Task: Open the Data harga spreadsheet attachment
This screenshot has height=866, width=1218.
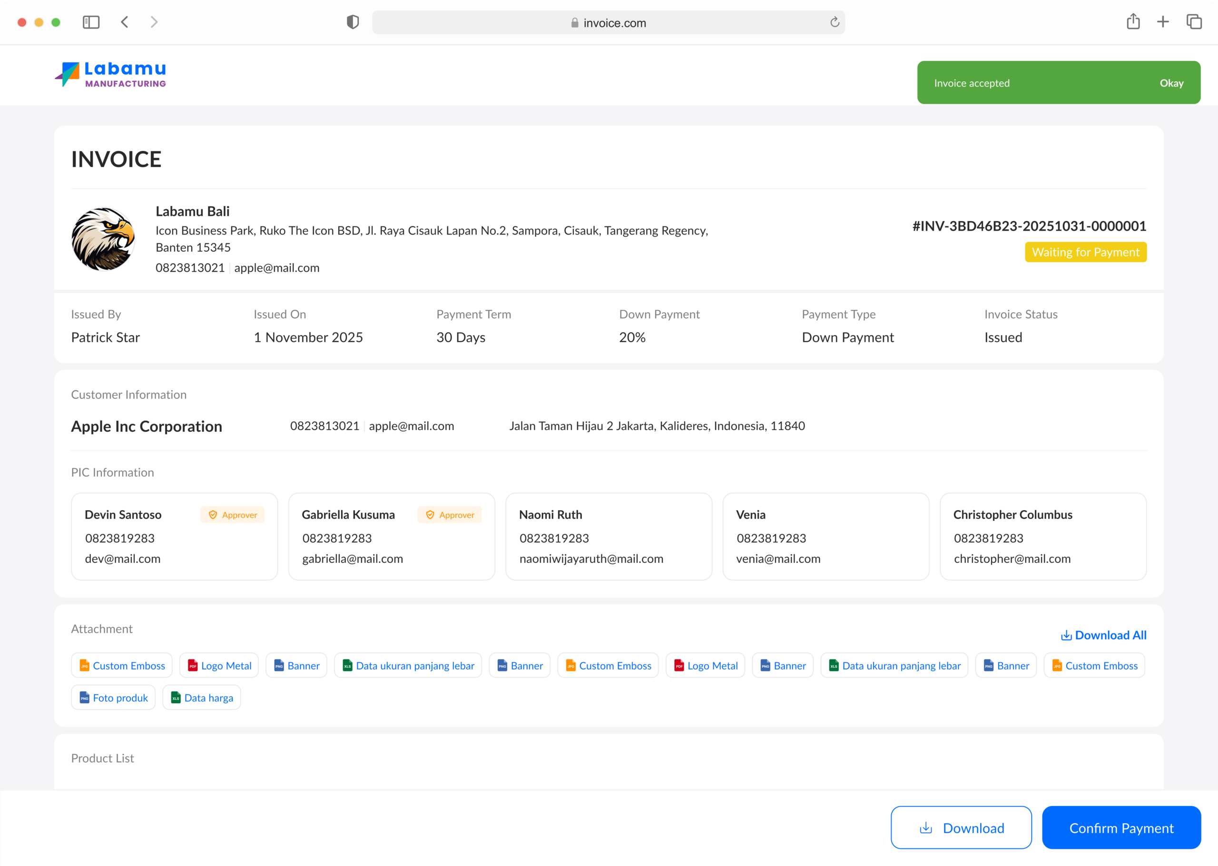Action: [x=201, y=698]
